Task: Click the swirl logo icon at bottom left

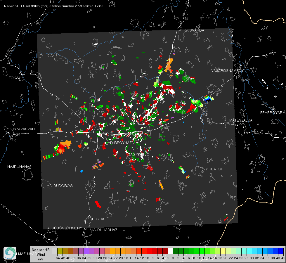Action: (x=10, y=253)
